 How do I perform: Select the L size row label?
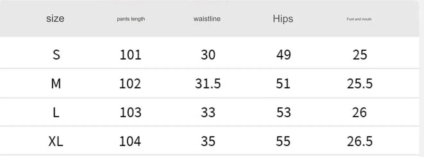56,112
